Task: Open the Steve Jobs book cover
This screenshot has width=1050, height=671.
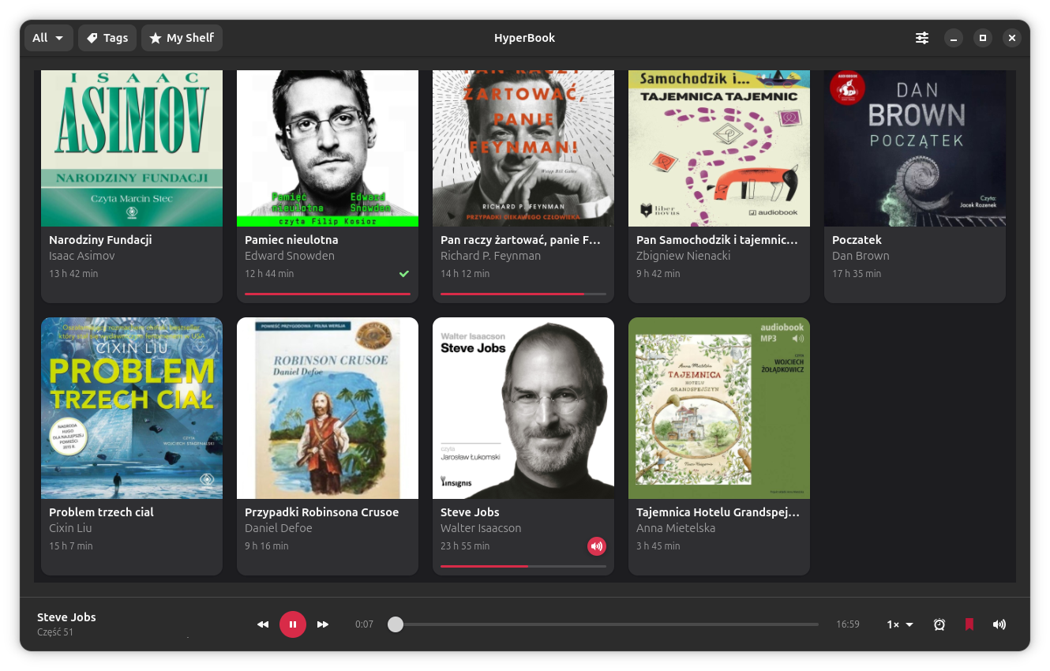Action: click(523, 408)
